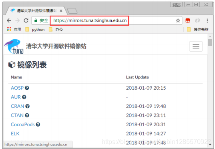Click the Name column header

(16, 77)
